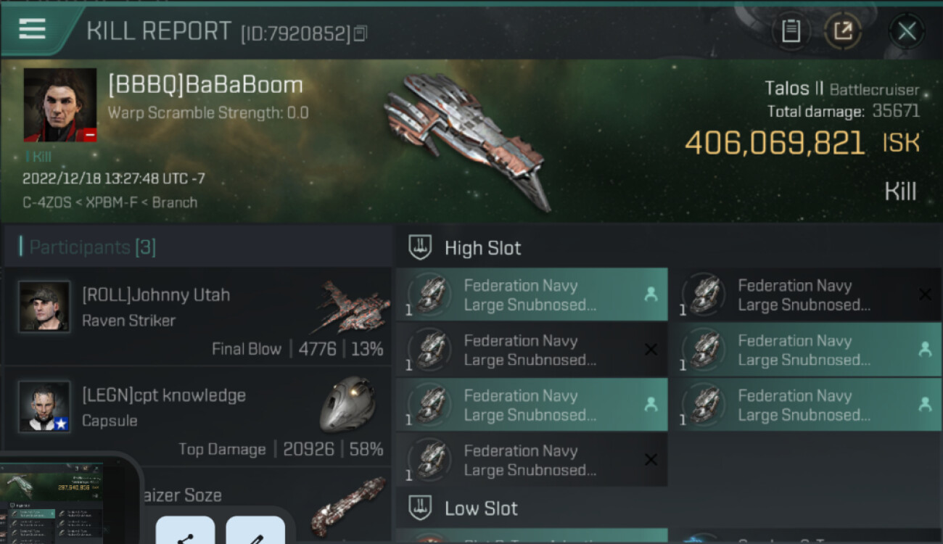This screenshot has height=544, width=943.
Task: Click the share export icon in header
Action: (843, 31)
